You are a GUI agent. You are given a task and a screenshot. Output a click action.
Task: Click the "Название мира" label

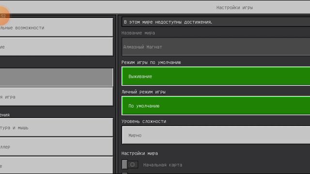138,33
